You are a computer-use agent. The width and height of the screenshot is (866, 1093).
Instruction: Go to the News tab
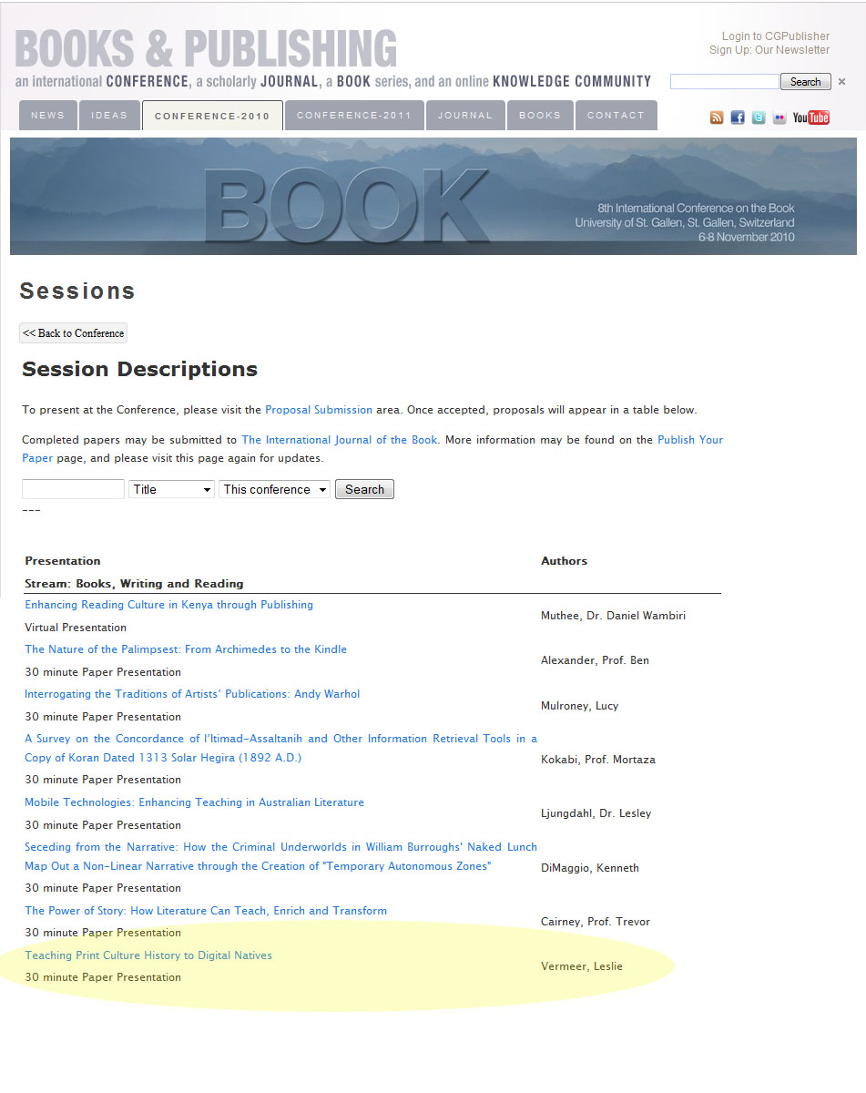pyautogui.click(x=48, y=116)
